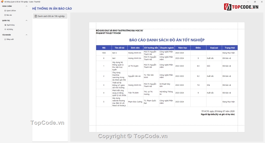
Task: Click student cell Lê Thị Duyên
Action: coord(135,66)
